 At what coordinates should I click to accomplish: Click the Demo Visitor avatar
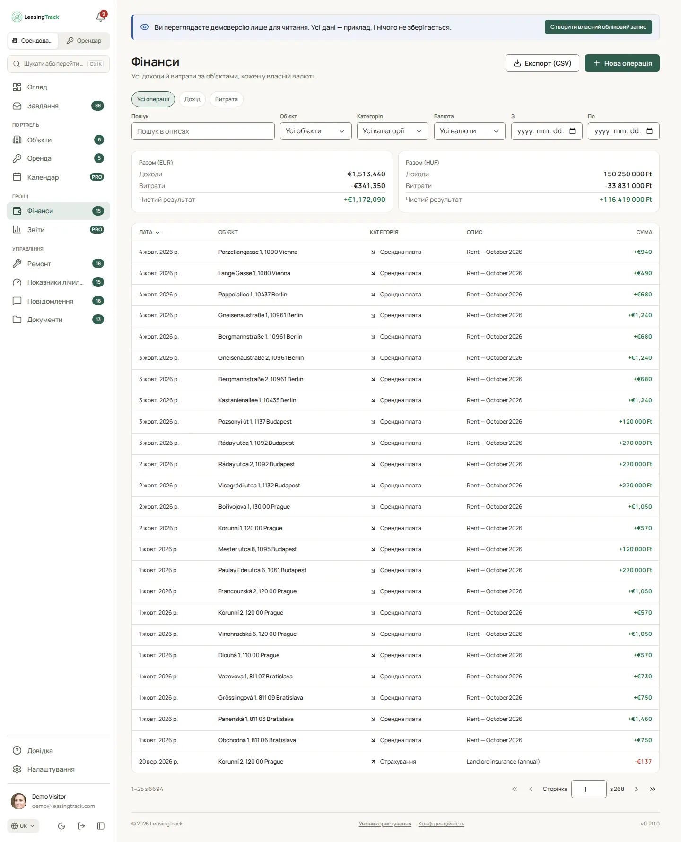19,801
